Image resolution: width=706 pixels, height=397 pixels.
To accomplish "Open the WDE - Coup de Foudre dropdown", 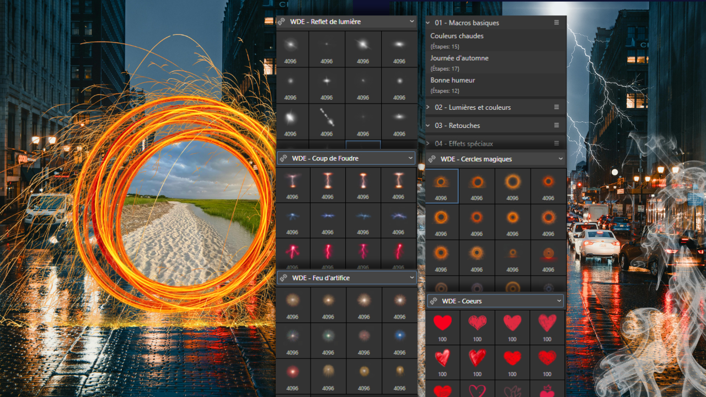I will [x=410, y=158].
